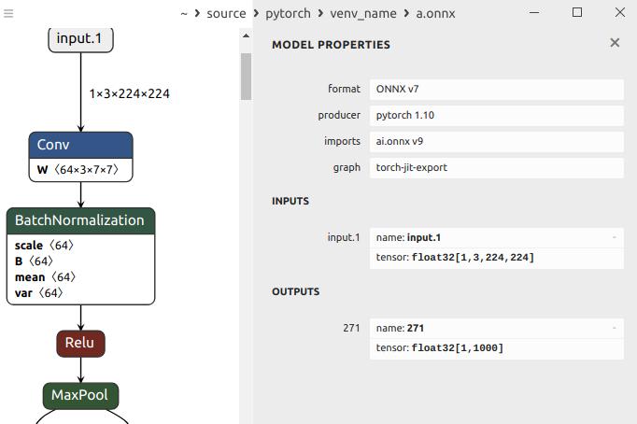Expand the input.1 name entry
This screenshot has width=637, height=424.
(614, 238)
